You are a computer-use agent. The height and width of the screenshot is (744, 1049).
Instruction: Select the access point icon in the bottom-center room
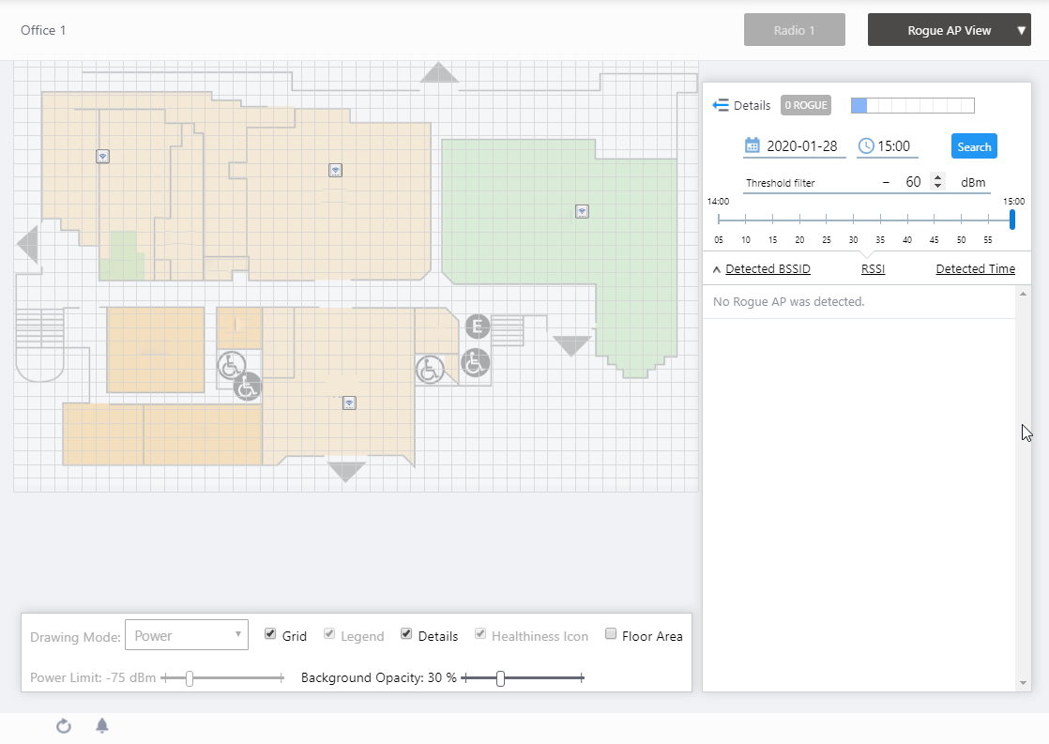click(349, 402)
